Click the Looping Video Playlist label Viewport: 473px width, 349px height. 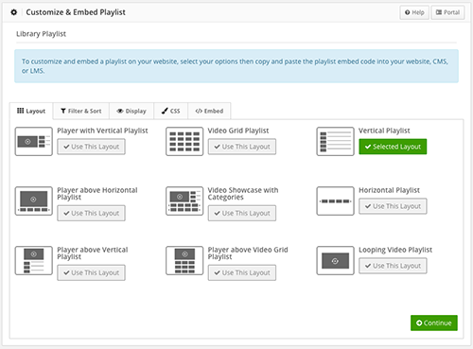[x=395, y=250]
